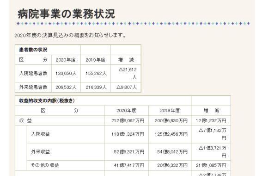Click 2020年度 header in patient table
The image size is (256, 176).
click(x=66, y=60)
